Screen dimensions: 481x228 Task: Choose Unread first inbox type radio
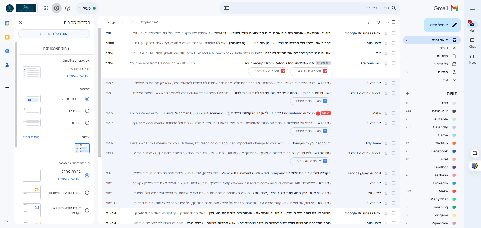click(x=87, y=210)
